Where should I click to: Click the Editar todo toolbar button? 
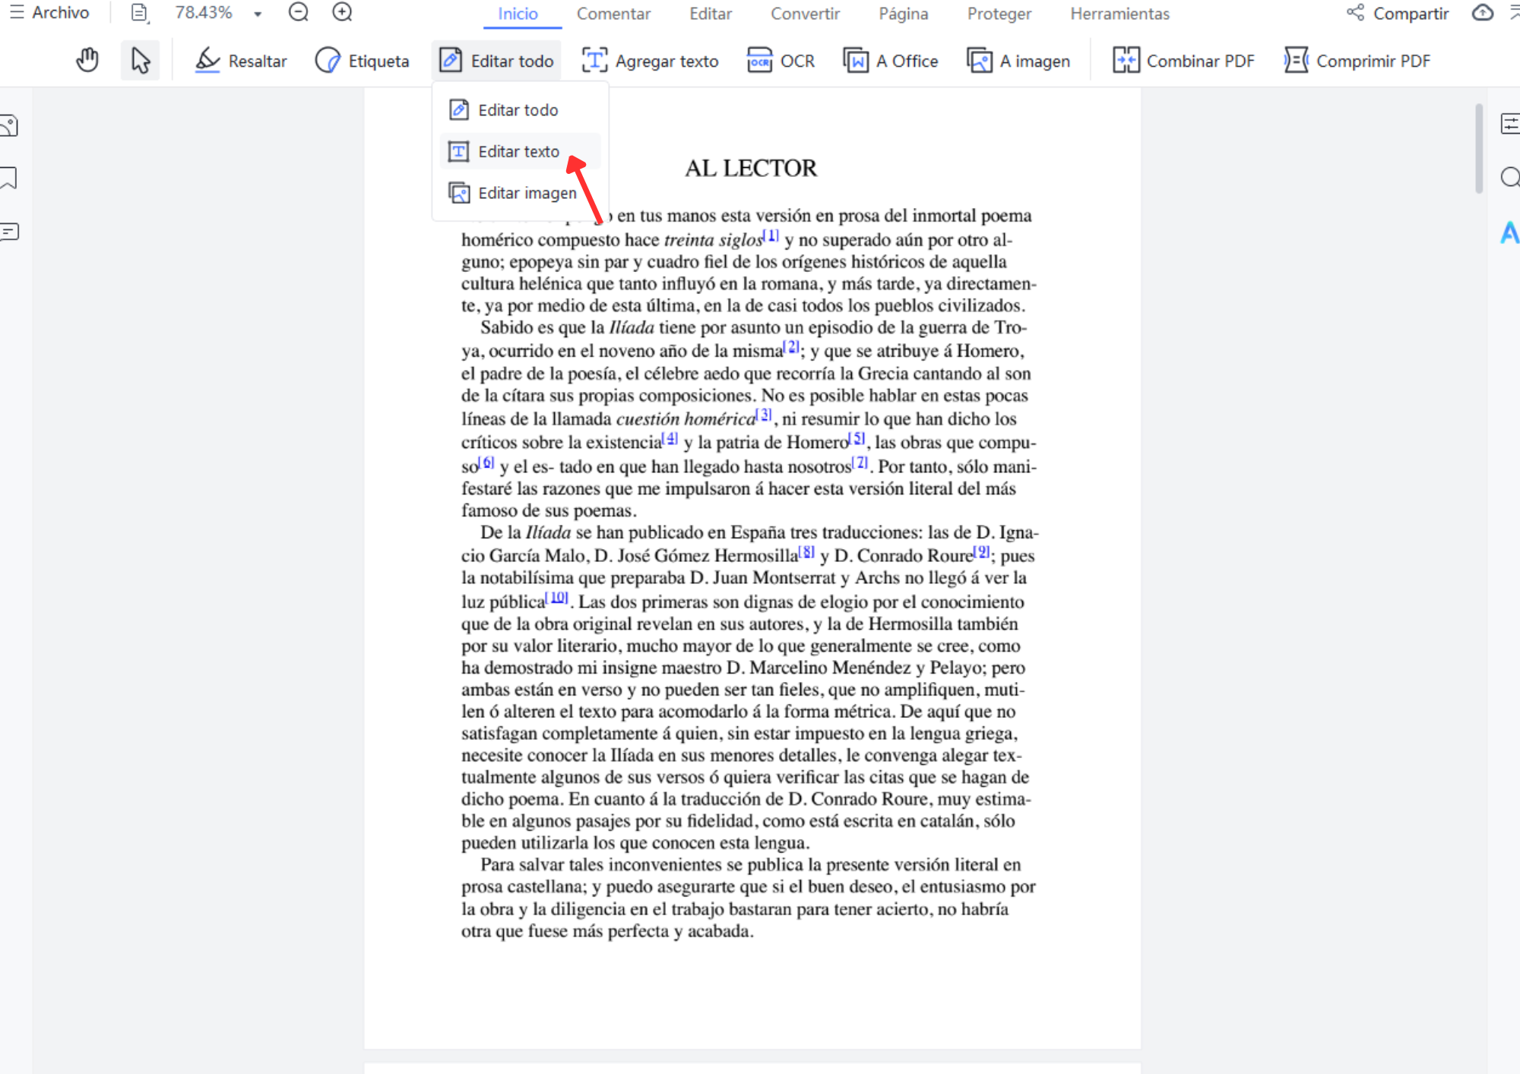pos(496,61)
